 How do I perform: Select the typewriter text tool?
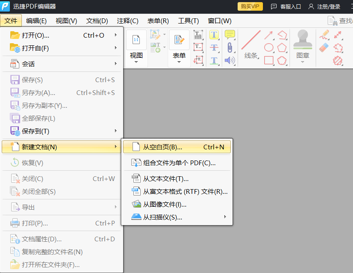pyautogui.click(x=198, y=35)
